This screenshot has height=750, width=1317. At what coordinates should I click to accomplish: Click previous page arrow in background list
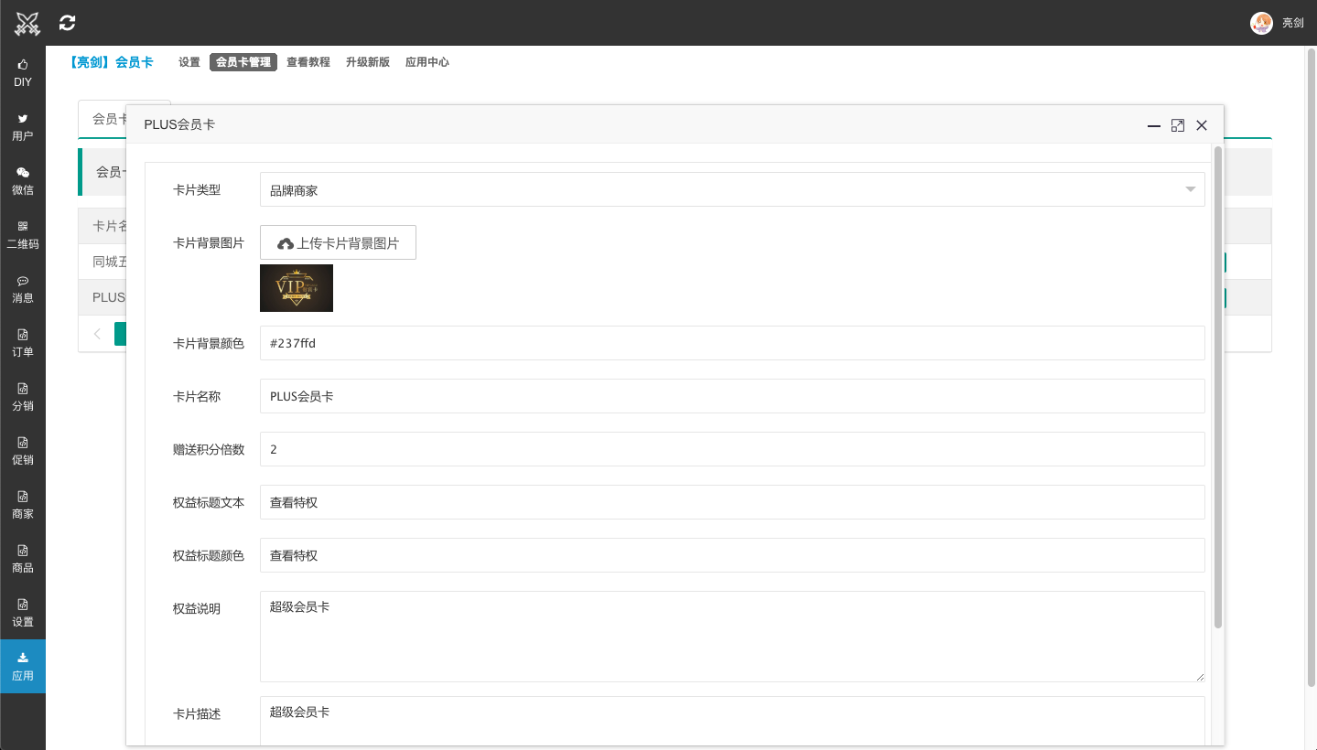point(97,334)
